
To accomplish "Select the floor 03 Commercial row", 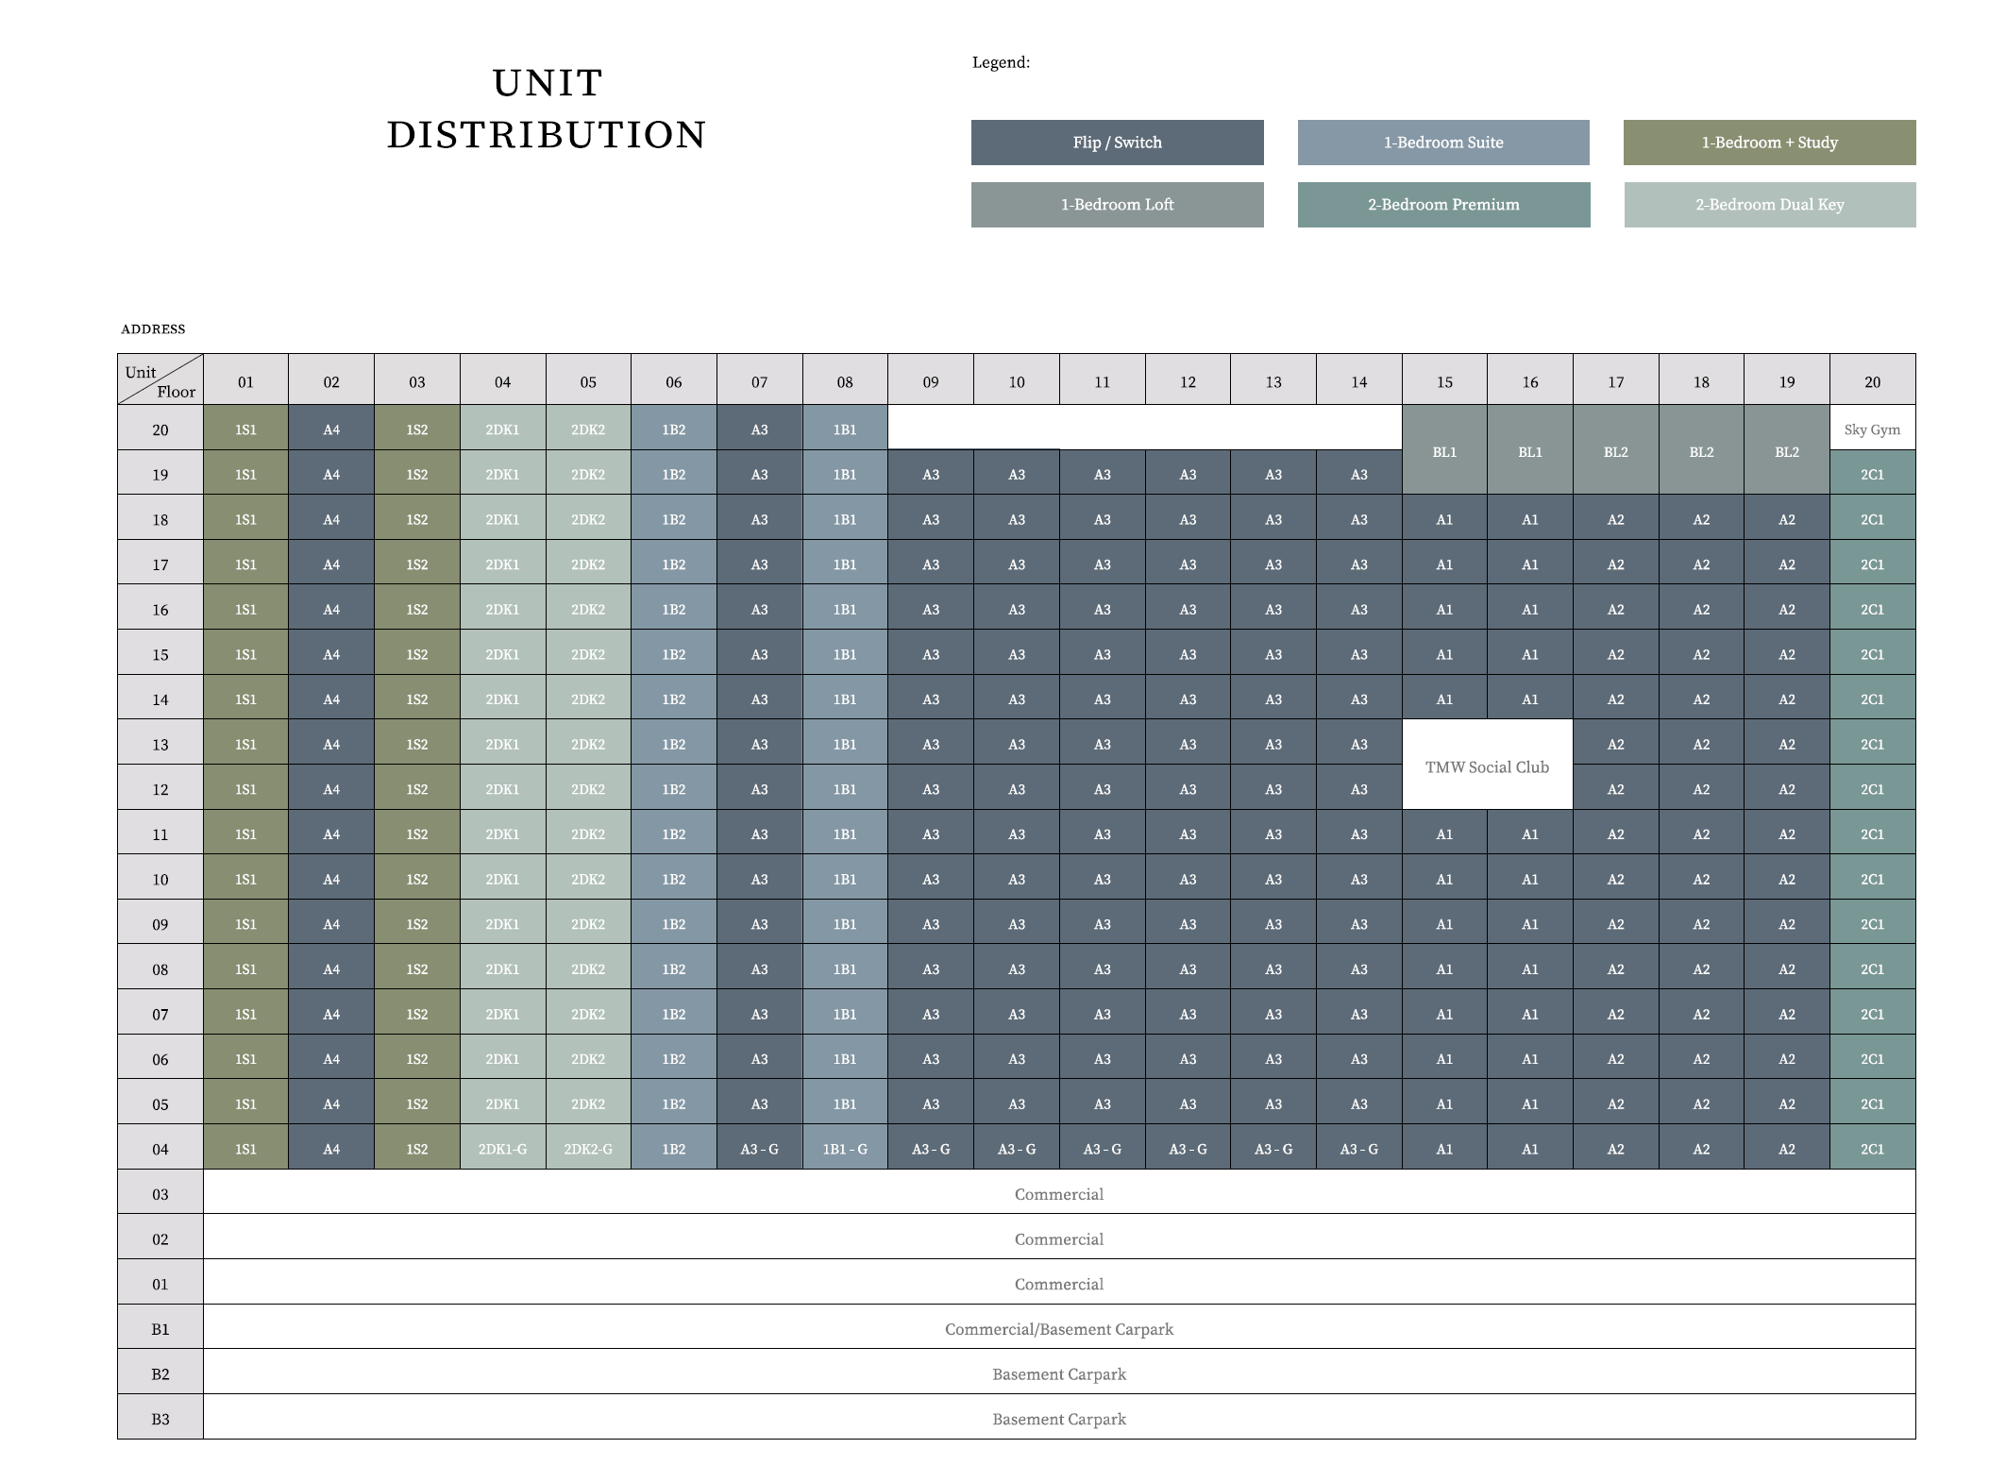I will click(1058, 1194).
